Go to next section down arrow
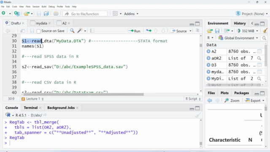This screenshot has height=152, width=270. pos(163,31)
